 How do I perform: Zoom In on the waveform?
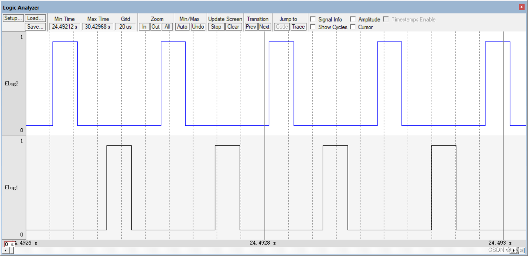[144, 27]
